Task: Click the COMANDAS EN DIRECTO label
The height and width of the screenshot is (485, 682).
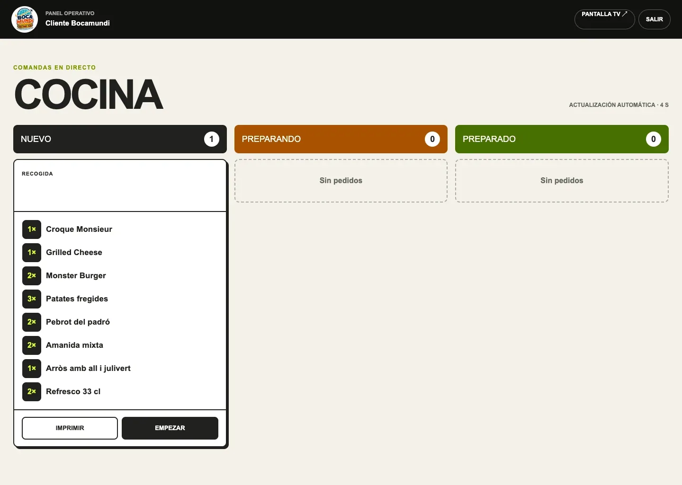Action: click(x=54, y=68)
